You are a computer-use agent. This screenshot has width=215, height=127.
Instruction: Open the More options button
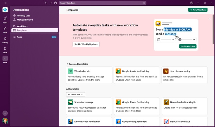pos(5,58)
